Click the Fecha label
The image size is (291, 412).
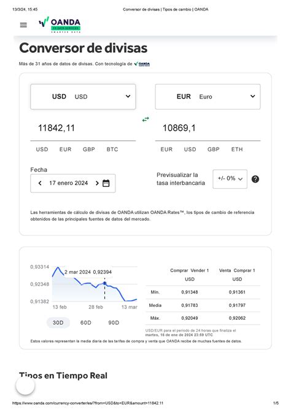[39, 170]
